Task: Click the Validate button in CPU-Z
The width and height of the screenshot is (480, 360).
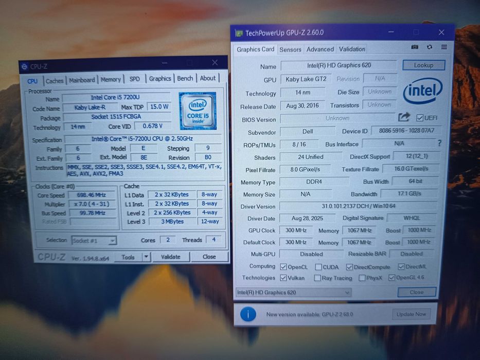Action: tap(170, 257)
